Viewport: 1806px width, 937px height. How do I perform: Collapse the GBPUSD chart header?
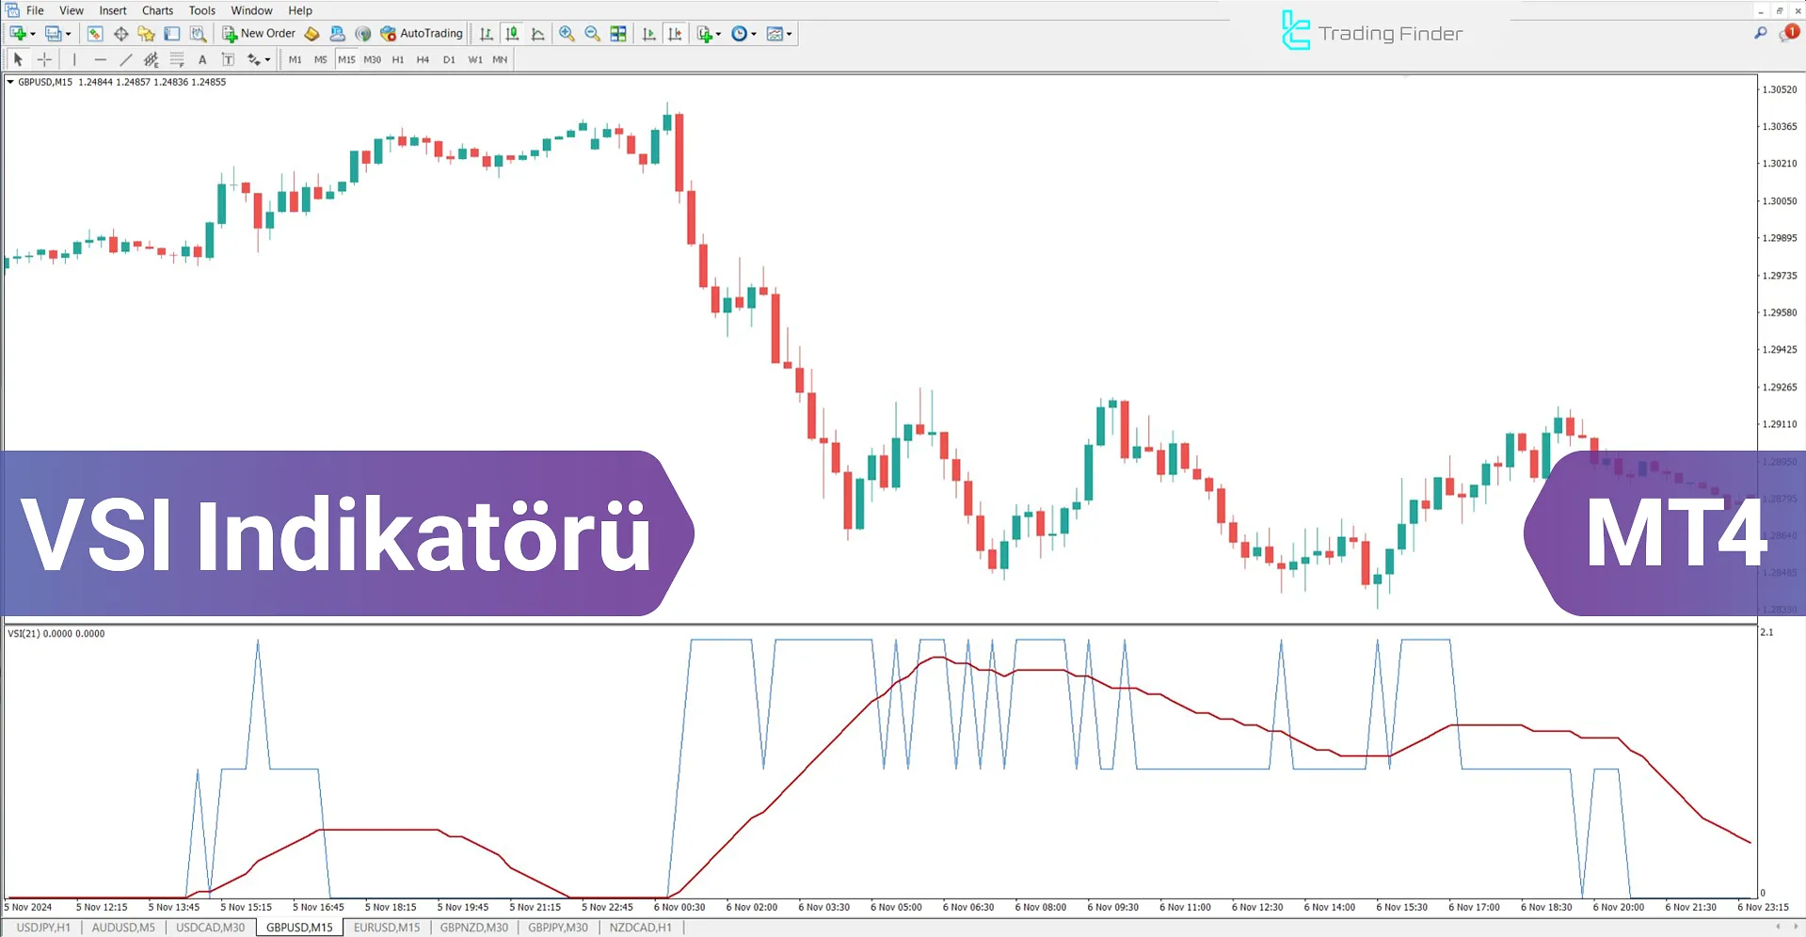coord(9,82)
